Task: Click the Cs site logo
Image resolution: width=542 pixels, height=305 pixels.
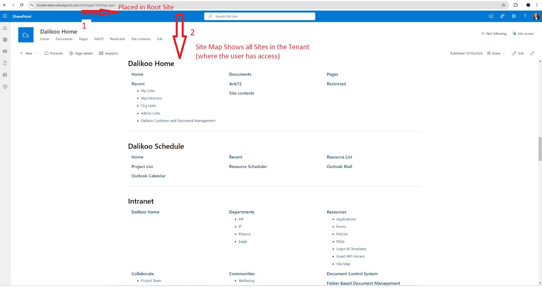Action: point(26,35)
